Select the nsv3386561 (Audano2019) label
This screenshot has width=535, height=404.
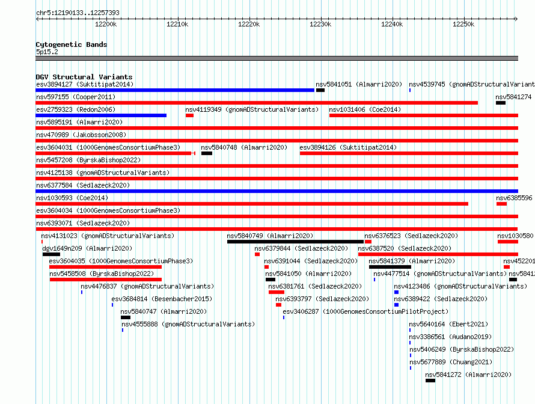(x=450, y=337)
